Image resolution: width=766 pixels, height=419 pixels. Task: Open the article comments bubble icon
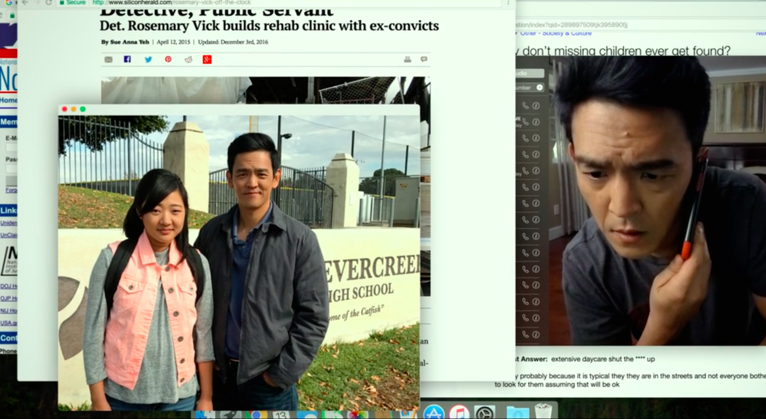424,59
